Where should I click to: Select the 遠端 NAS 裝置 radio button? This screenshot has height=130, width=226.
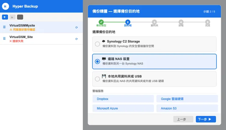point(97,61)
